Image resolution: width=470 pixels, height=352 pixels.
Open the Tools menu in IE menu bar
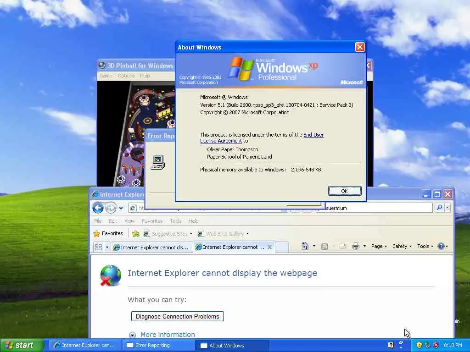tap(176, 221)
